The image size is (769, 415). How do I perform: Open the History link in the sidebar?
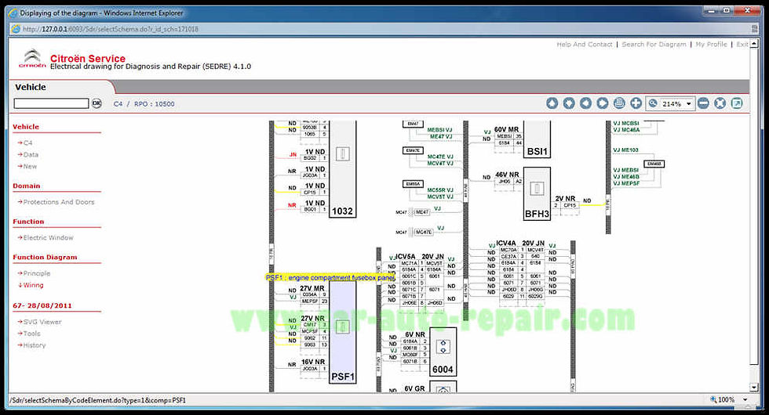(34, 345)
